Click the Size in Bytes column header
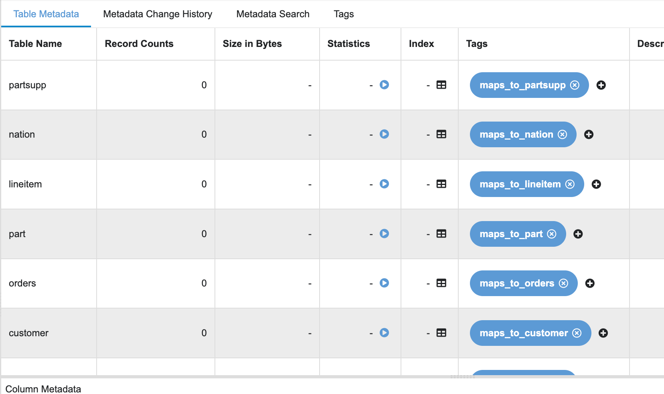The height and width of the screenshot is (394, 664). tap(252, 44)
